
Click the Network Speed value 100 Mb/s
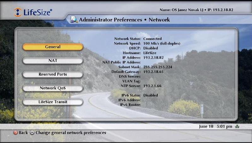click(162, 44)
